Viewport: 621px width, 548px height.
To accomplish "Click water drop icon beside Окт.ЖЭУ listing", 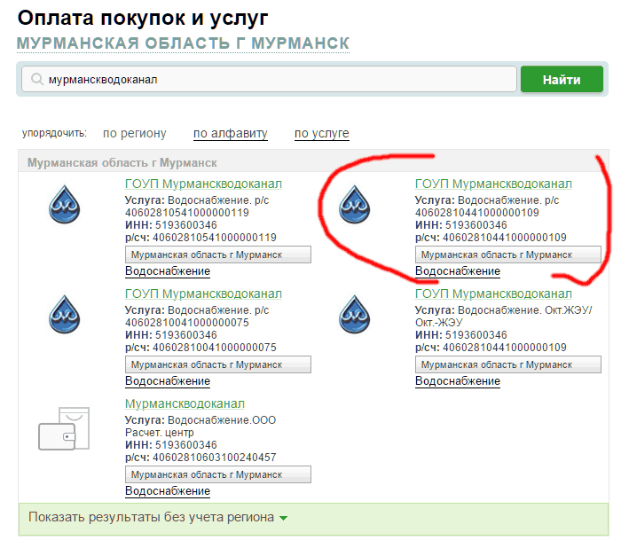I will (x=355, y=315).
